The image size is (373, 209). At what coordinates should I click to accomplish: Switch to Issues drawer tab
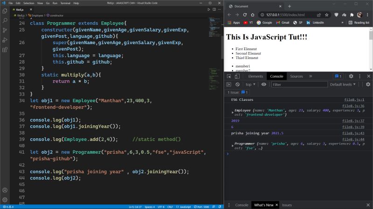pos(287,205)
